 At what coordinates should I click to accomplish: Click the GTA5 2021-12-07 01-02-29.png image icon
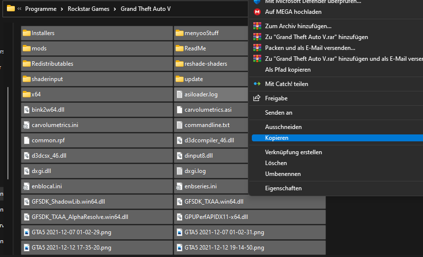point(26,232)
